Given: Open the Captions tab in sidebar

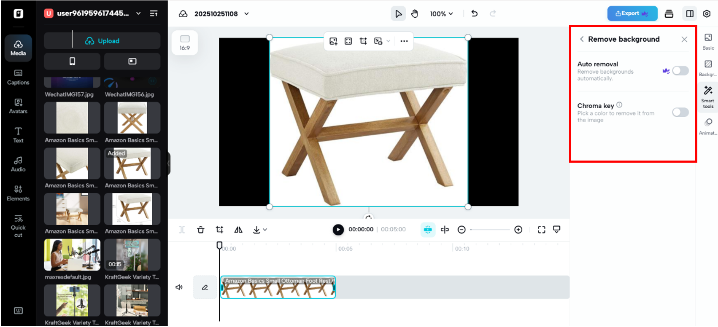Looking at the screenshot, I should pyautogui.click(x=18, y=77).
